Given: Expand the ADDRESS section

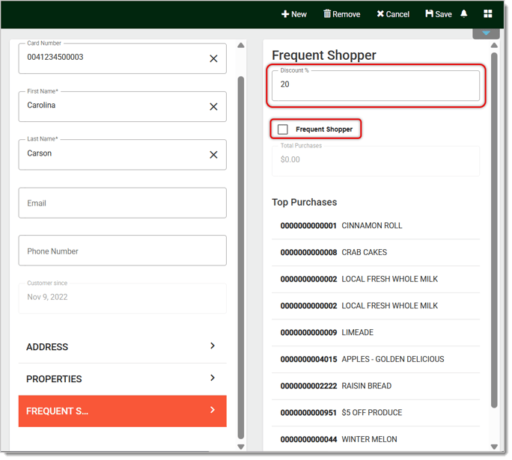Looking at the screenshot, I should pyautogui.click(x=123, y=346).
